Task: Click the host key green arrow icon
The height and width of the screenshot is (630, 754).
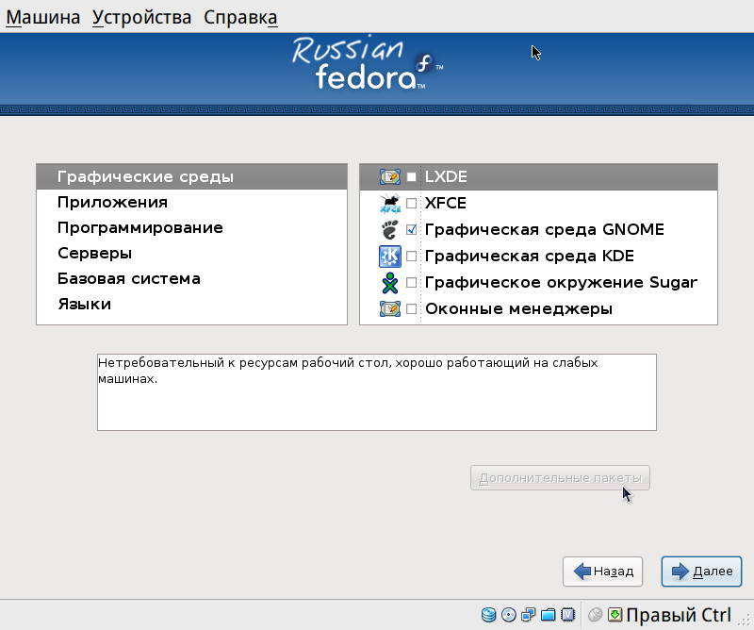Action: (615, 615)
